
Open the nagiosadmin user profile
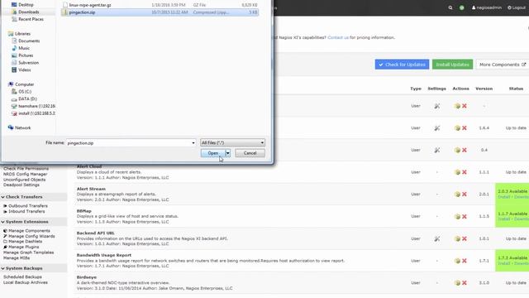[x=487, y=7]
